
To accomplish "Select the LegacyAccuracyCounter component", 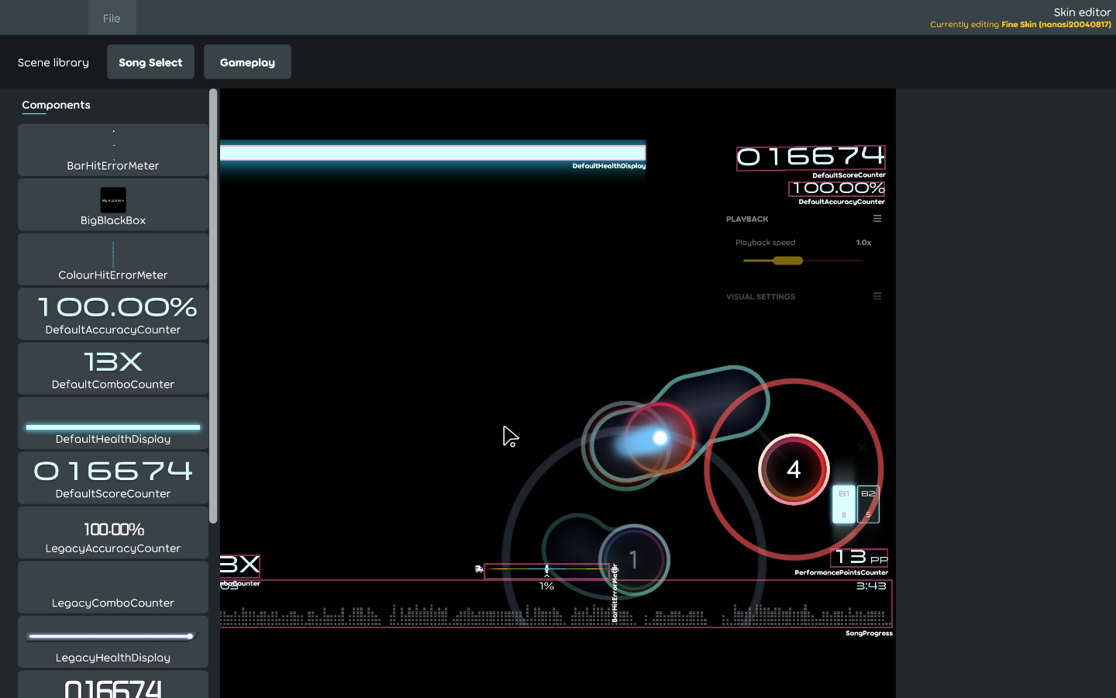I will 112,532.
